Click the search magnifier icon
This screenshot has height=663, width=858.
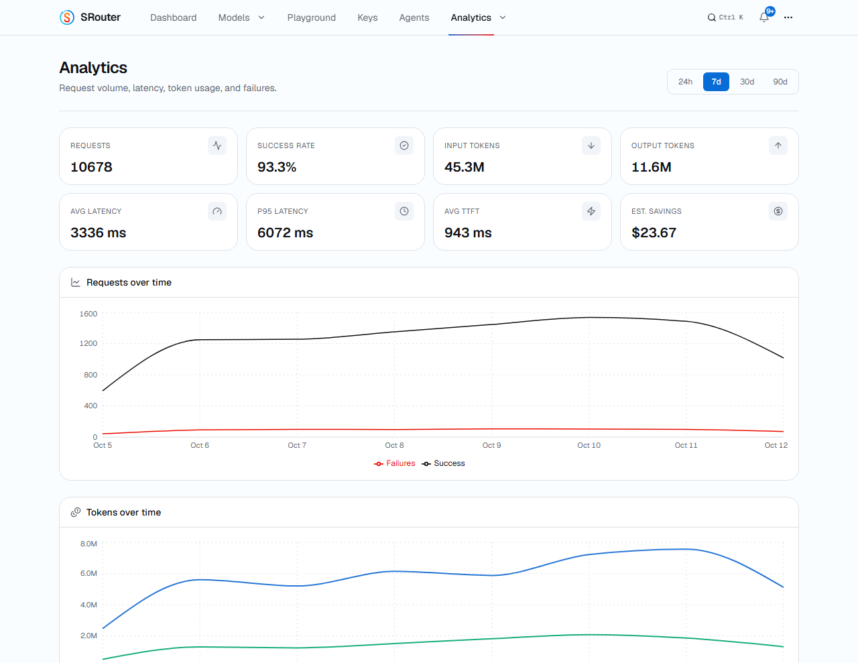coord(712,17)
